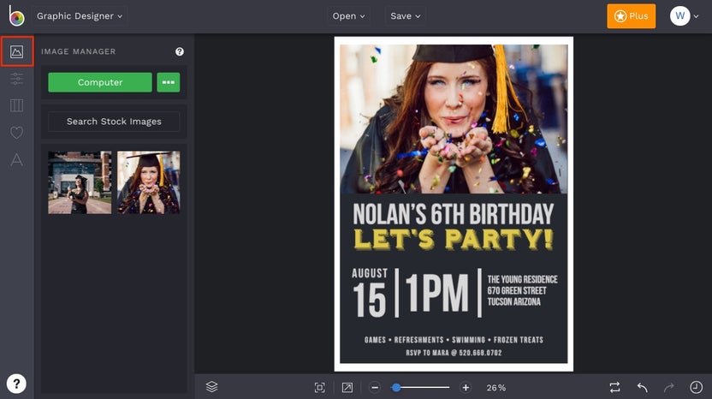Screen dimensions: 712x399
Task: Open the Graphic Designer mode dropdown
Action: coord(80,16)
